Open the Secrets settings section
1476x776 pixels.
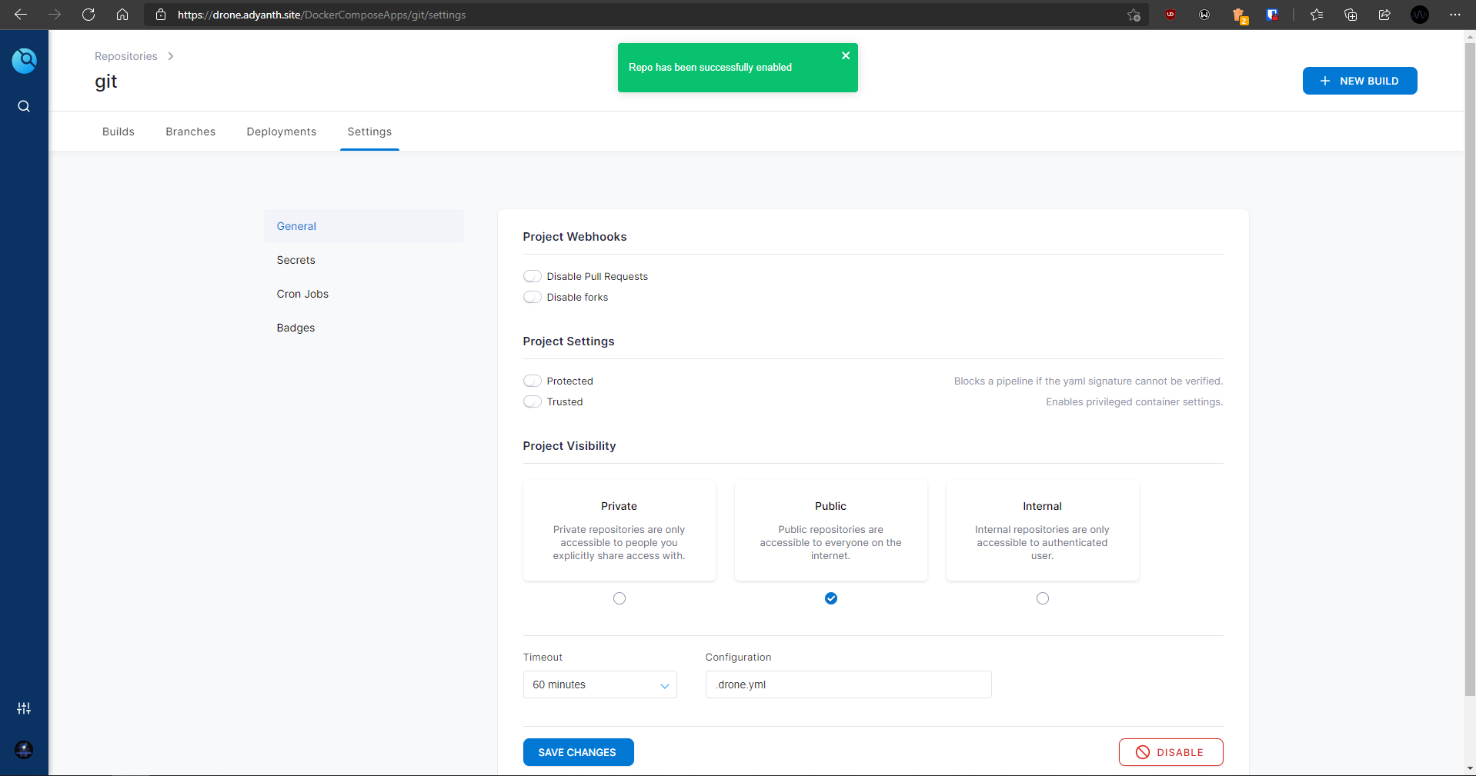click(296, 260)
